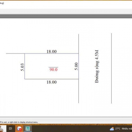Pick the bottom edge of the plot rectangle
This screenshot has width=132, height=132.
51,79
